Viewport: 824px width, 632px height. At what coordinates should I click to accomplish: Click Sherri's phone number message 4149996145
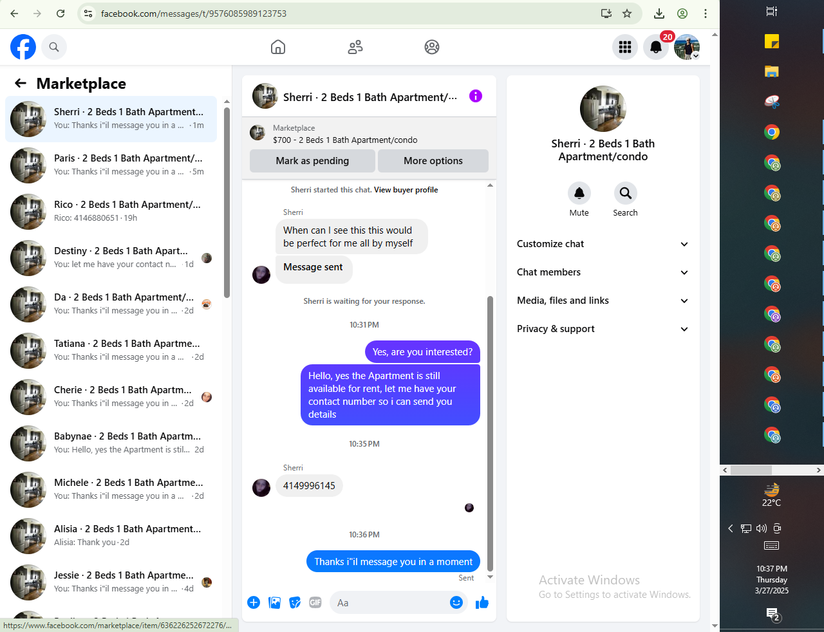pos(309,486)
